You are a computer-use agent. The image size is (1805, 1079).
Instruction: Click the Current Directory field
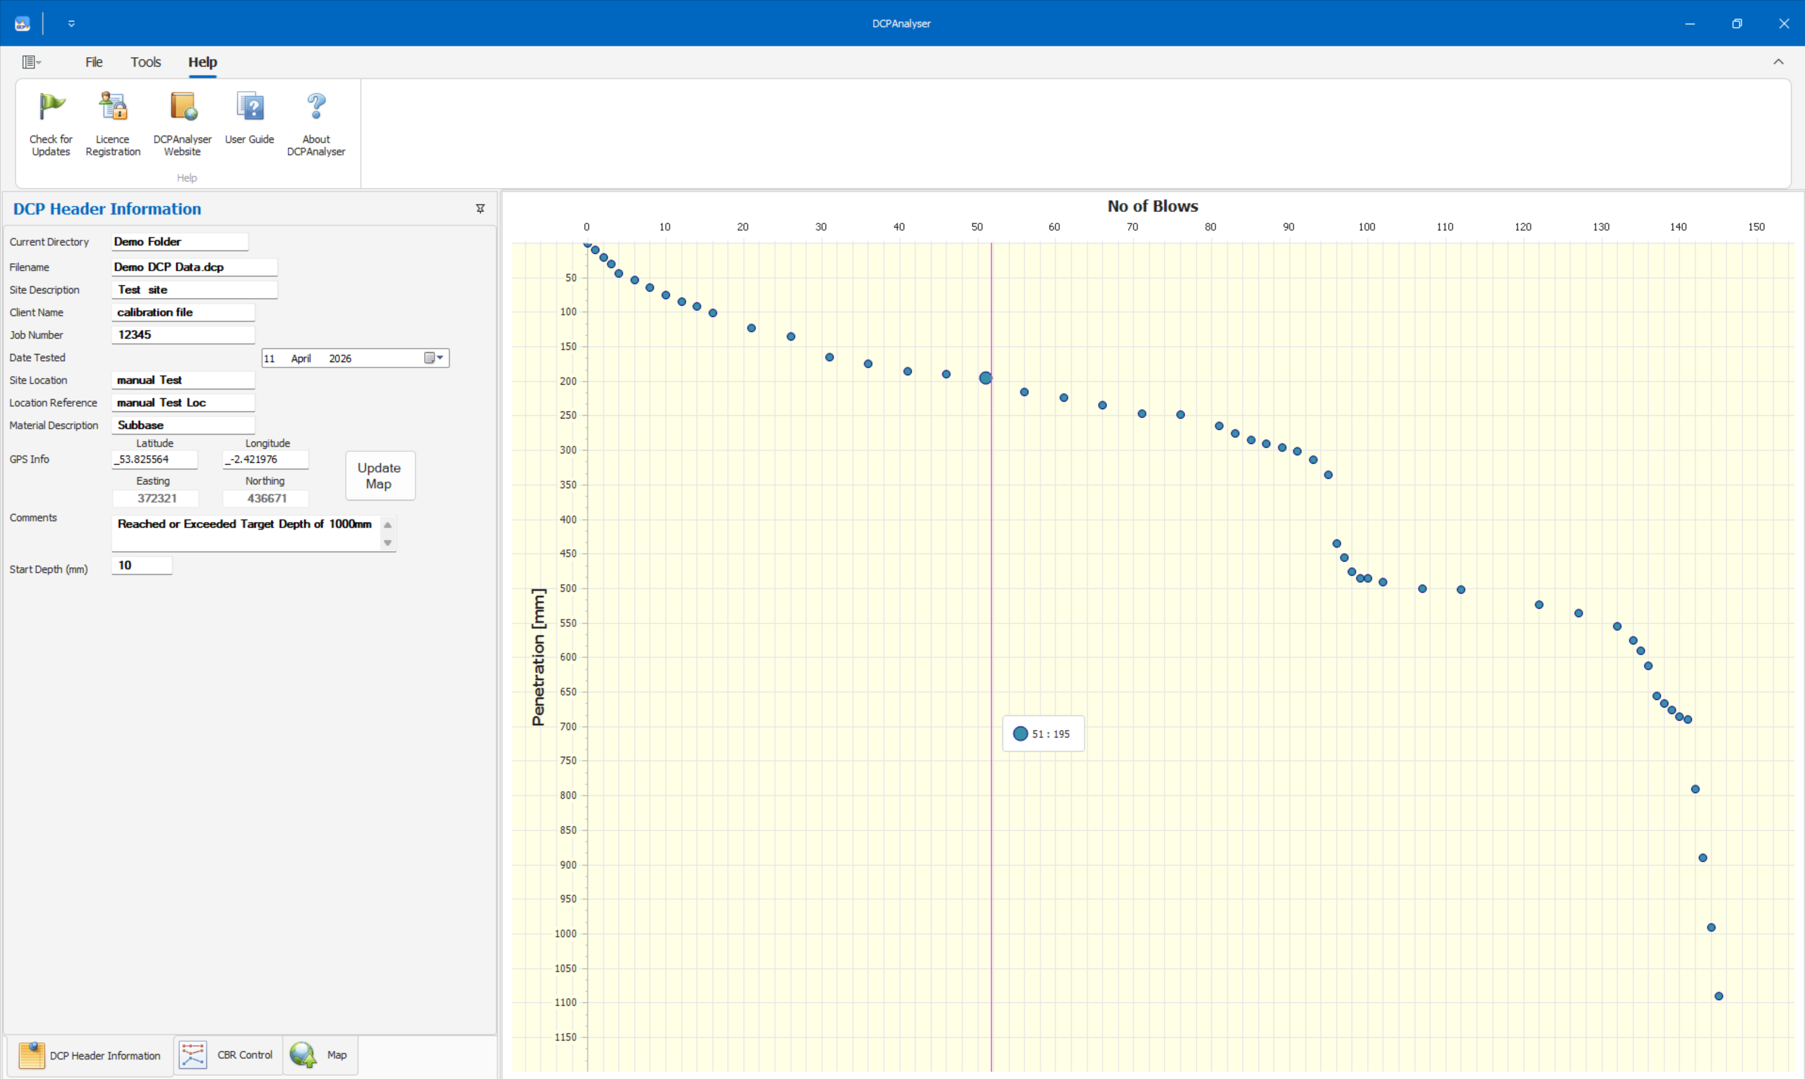point(179,242)
